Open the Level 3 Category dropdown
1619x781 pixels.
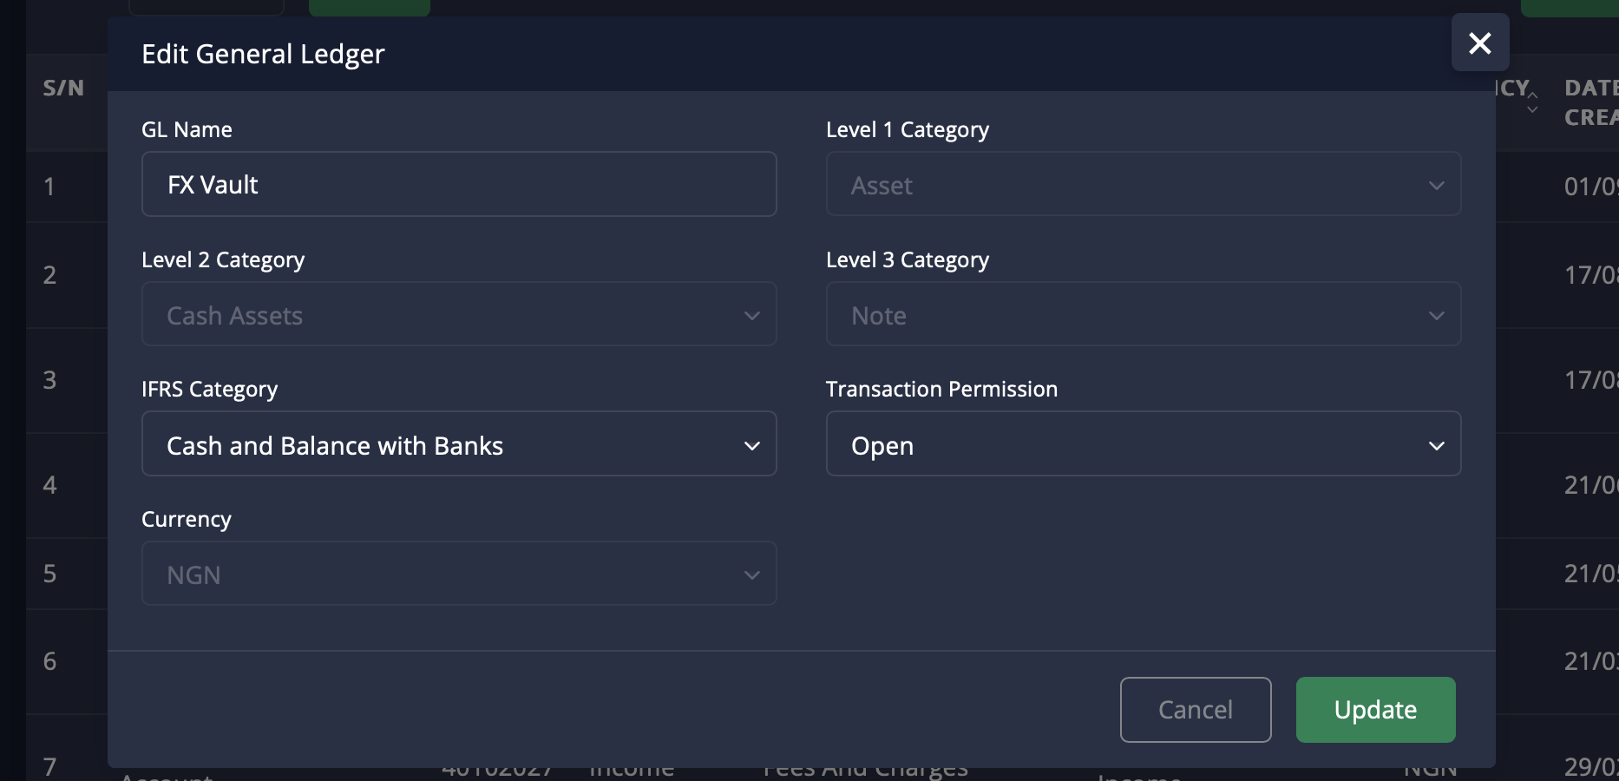click(1143, 314)
